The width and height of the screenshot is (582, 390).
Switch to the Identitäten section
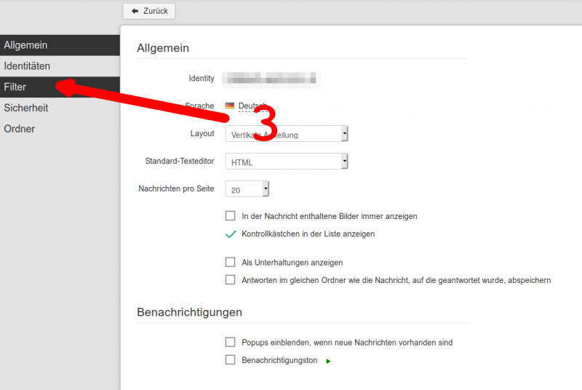(27, 65)
